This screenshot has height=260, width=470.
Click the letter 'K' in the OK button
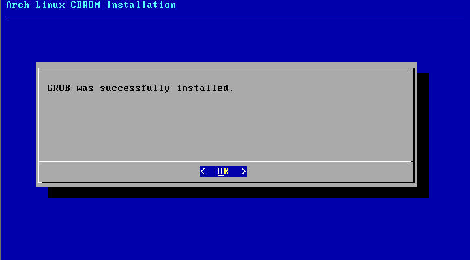click(x=226, y=171)
